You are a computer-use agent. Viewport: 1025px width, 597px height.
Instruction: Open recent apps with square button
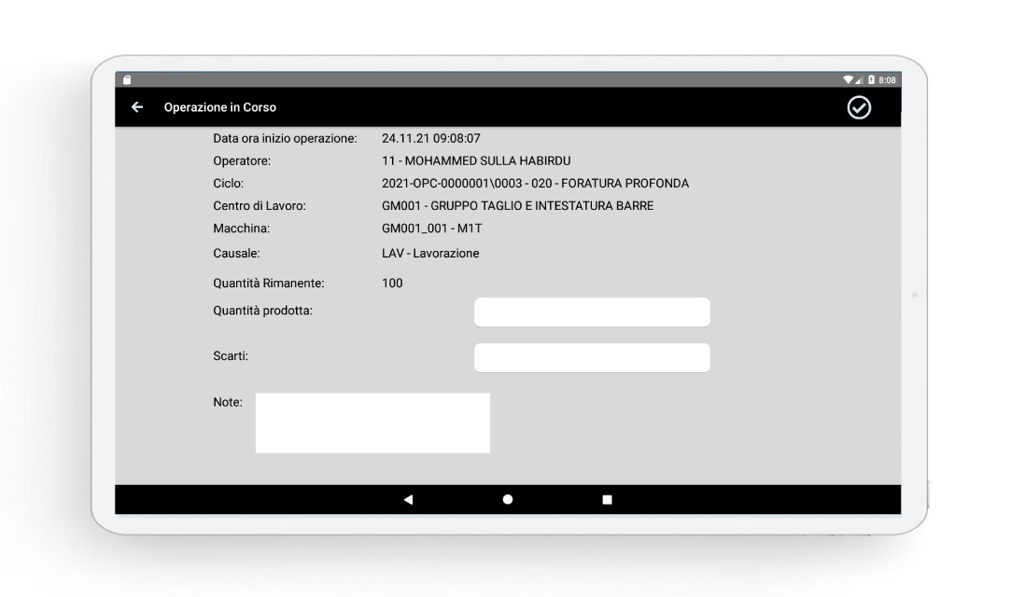pyautogui.click(x=607, y=500)
